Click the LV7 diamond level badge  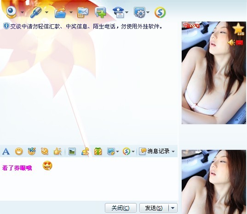tap(191, 26)
